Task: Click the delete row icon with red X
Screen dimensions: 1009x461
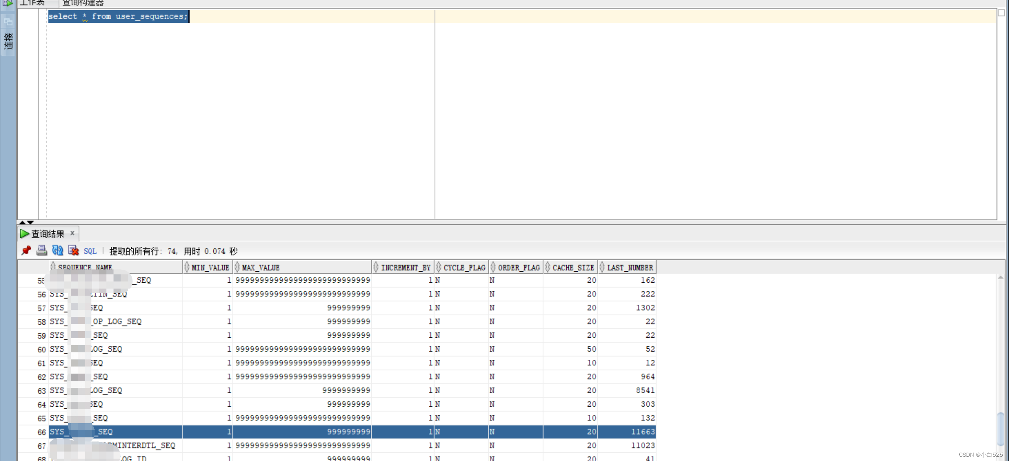Action: tap(73, 250)
